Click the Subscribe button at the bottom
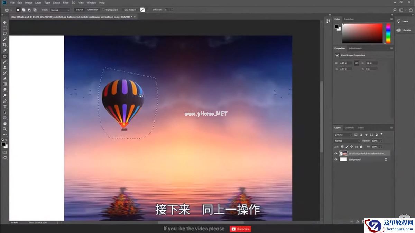The height and width of the screenshot is (233, 415). click(x=241, y=229)
